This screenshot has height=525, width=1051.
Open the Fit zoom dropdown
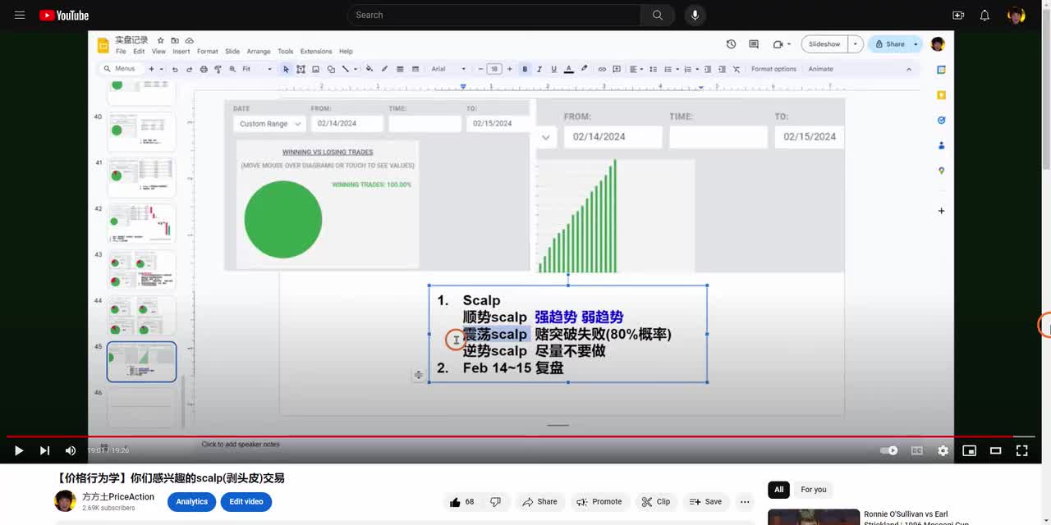pos(256,69)
